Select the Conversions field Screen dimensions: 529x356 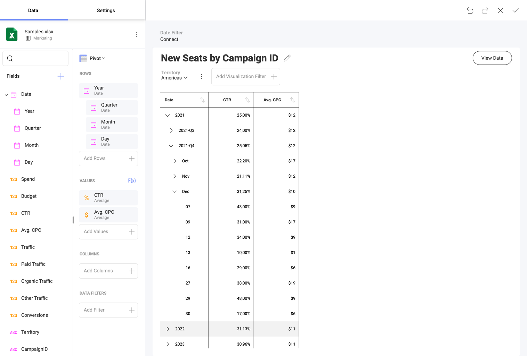pos(35,315)
